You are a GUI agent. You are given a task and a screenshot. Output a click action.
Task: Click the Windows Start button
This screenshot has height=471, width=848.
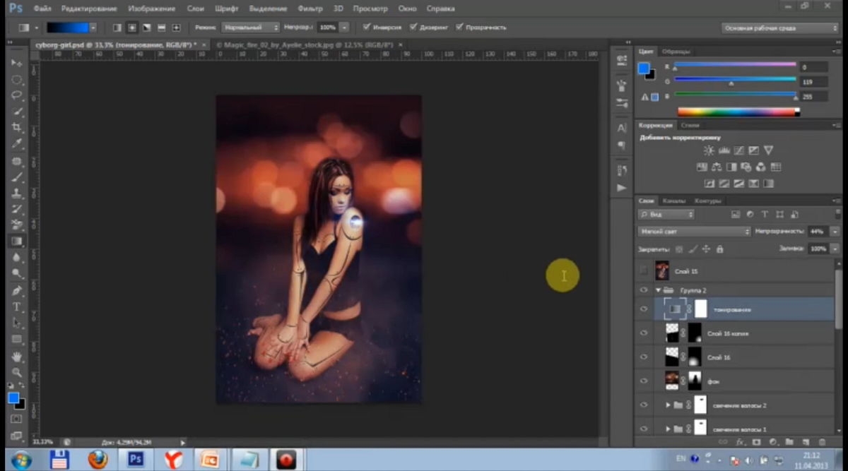21,460
